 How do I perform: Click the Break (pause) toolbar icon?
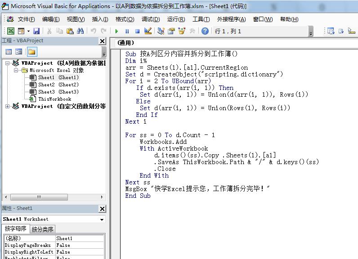(x=127, y=31)
